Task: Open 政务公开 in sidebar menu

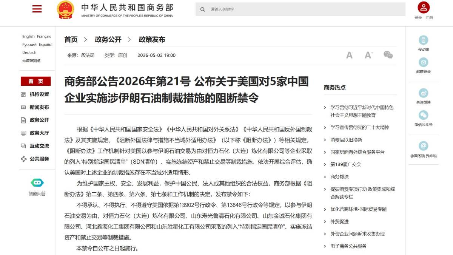Action: click(39, 120)
